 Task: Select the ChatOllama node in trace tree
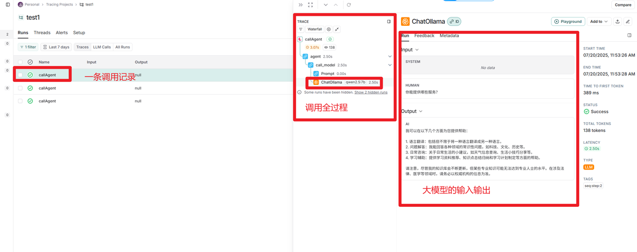click(x=331, y=82)
